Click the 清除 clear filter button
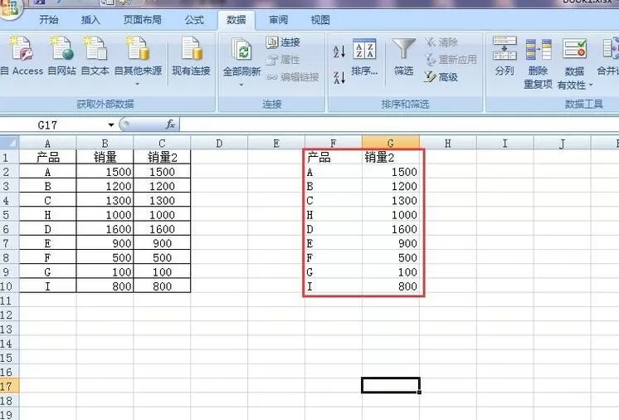619x420 pixels. pyautogui.click(x=441, y=42)
